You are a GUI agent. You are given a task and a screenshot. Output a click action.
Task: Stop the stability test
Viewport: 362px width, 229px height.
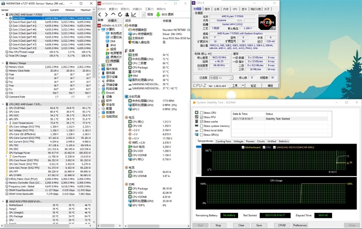coord(218,225)
